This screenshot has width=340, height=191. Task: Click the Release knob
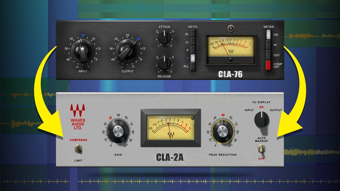pyautogui.click(x=165, y=63)
